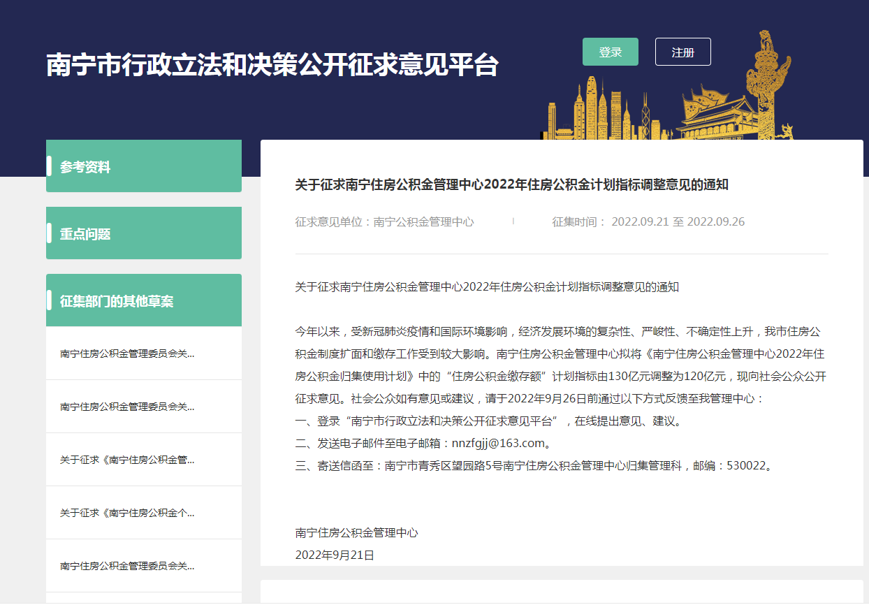The width and height of the screenshot is (869, 605).
Task: Click the 征集时间 date range text
Action: [648, 222]
